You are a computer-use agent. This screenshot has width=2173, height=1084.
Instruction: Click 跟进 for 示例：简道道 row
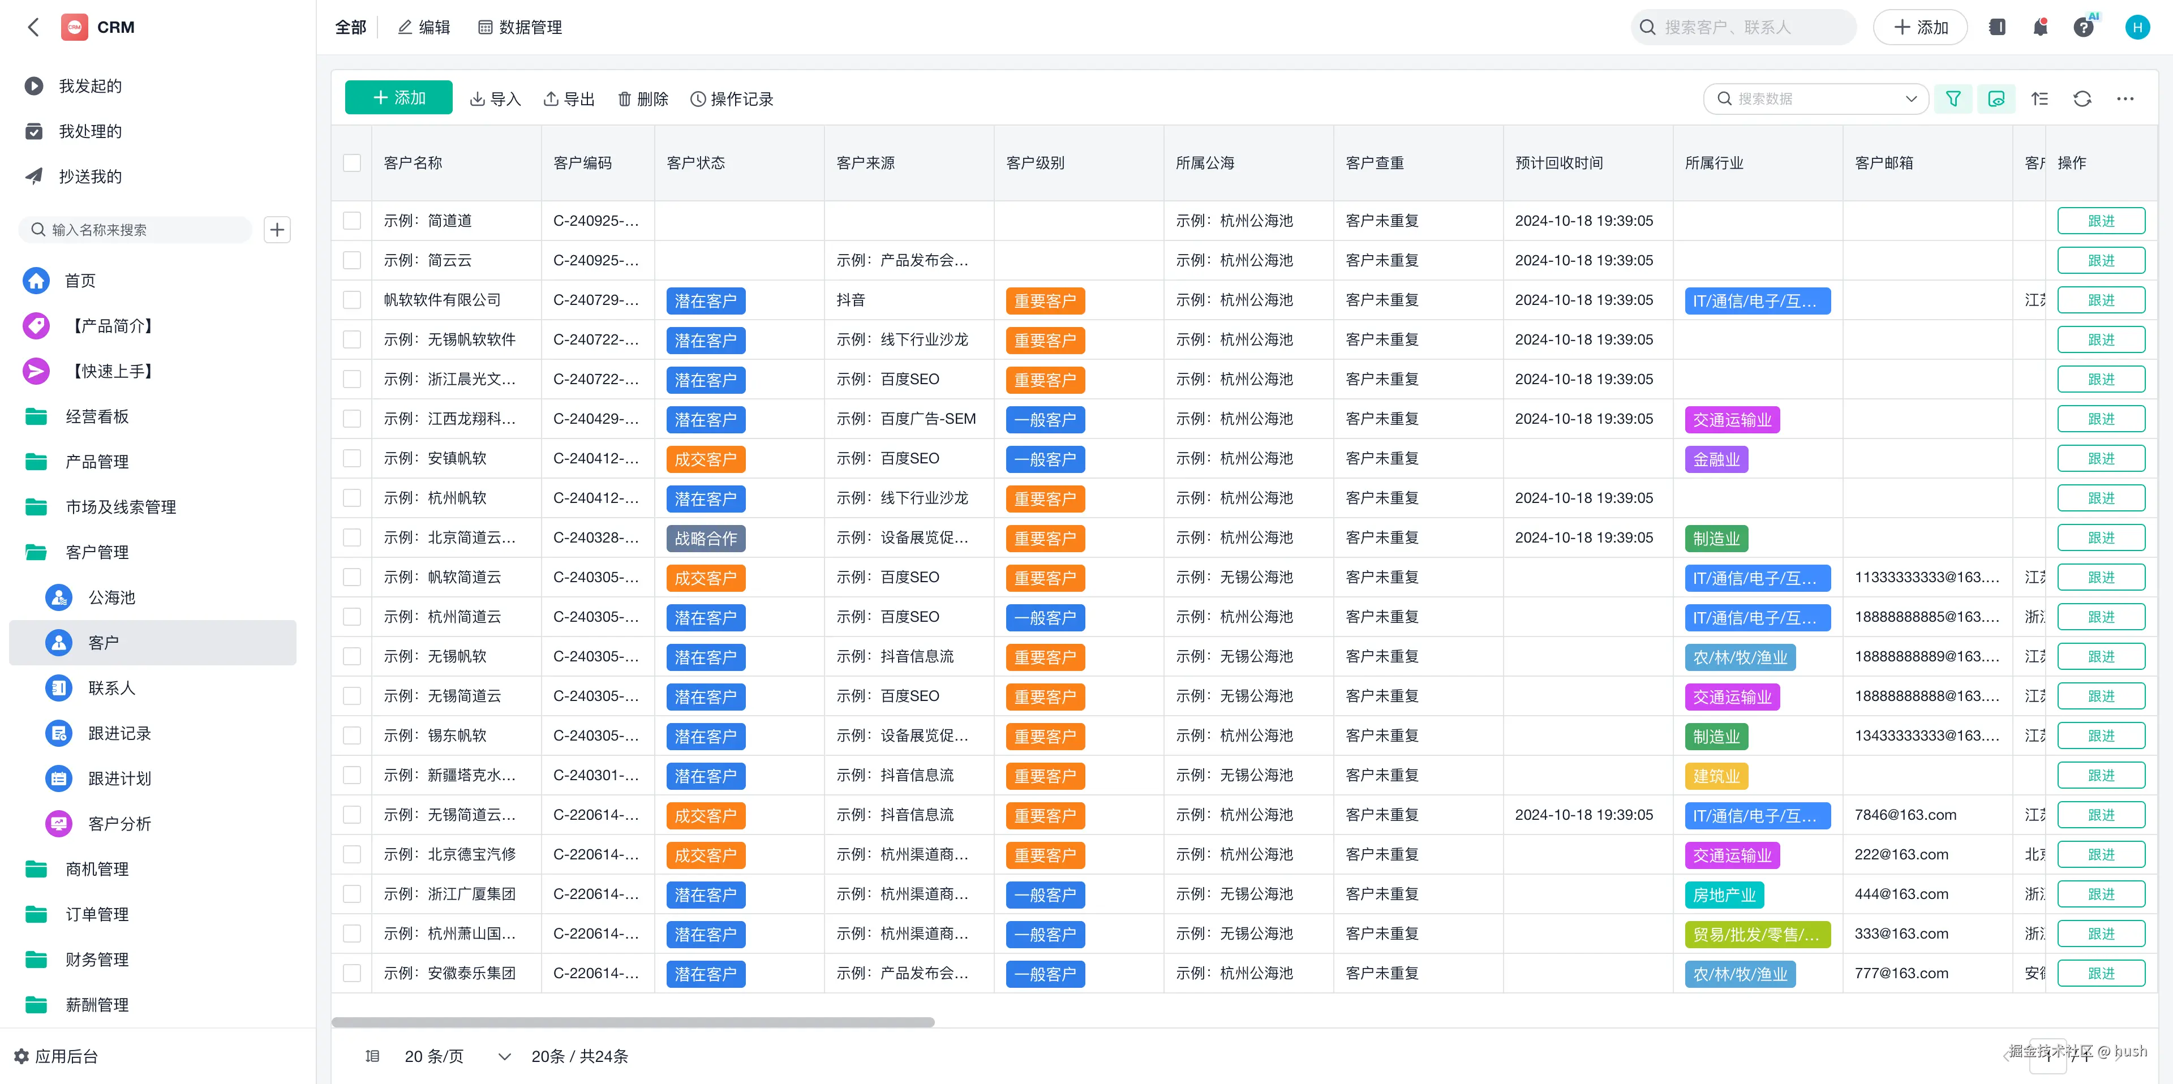pyautogui.click(x=2101, y=220)
